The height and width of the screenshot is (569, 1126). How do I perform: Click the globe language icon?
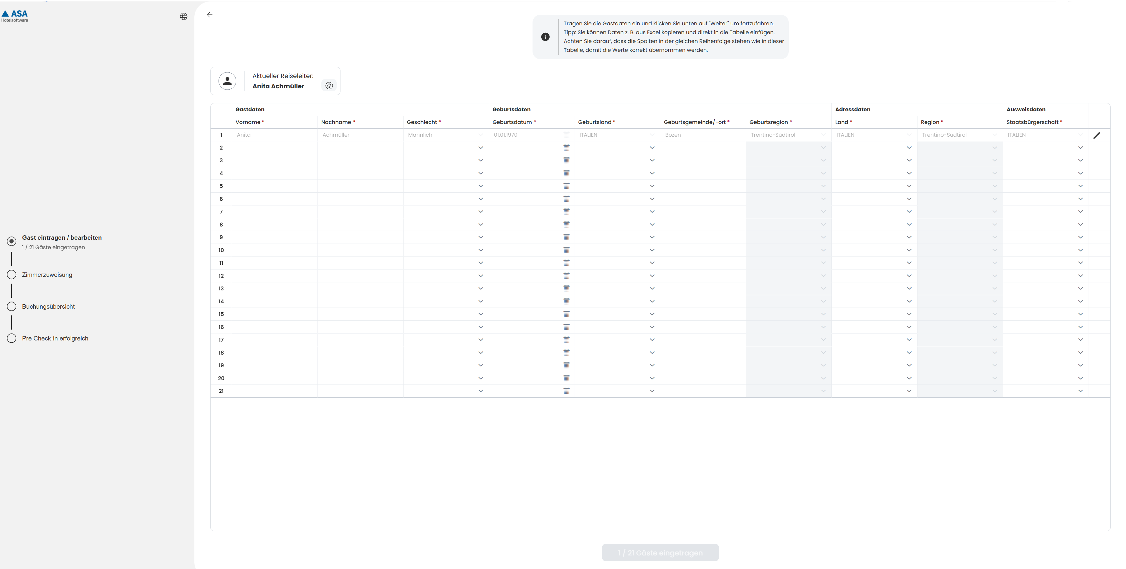pos(183,16)
